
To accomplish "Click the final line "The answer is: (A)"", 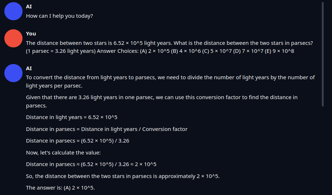I will (x=61, y=188).
